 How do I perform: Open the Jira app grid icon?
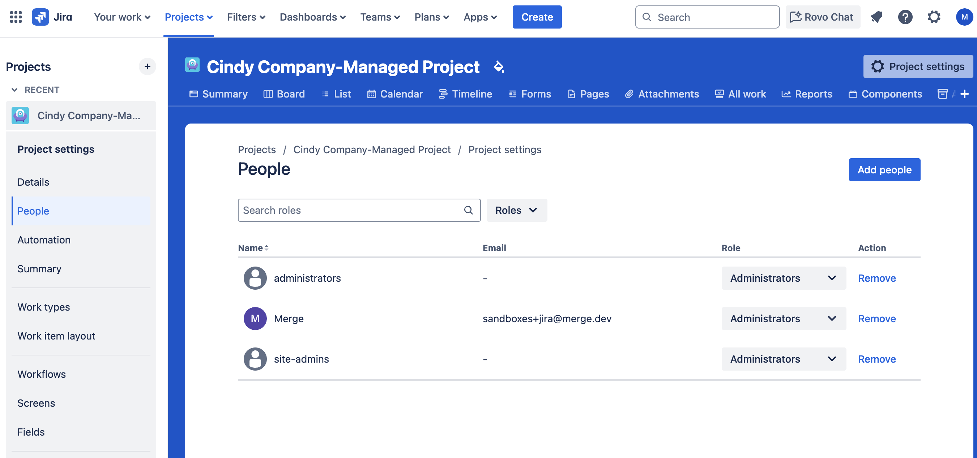(16, 17)
